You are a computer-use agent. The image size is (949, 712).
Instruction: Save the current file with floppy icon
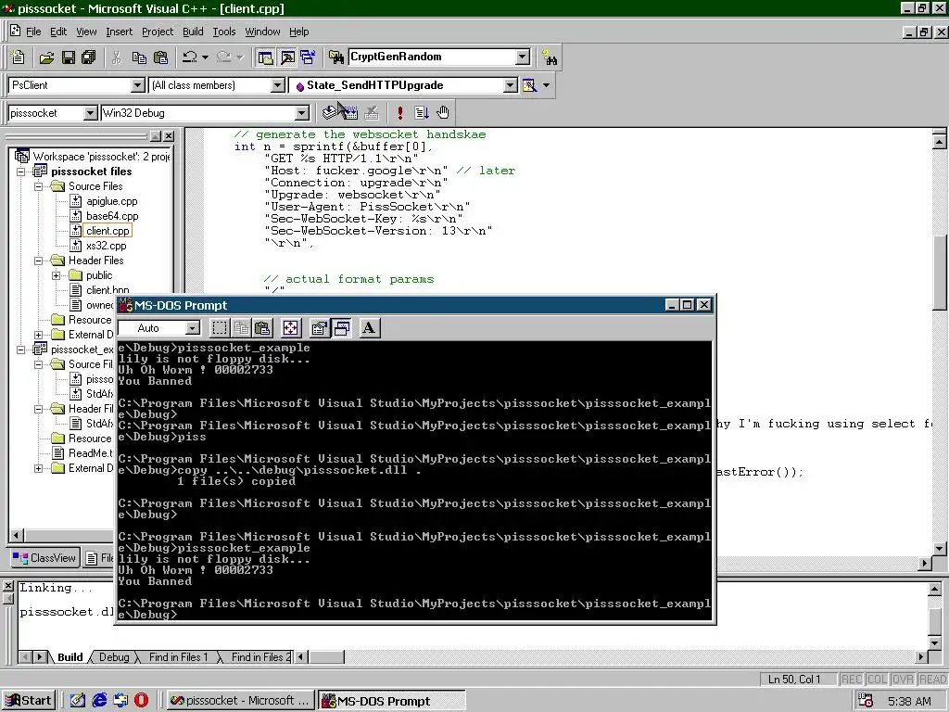69,57
